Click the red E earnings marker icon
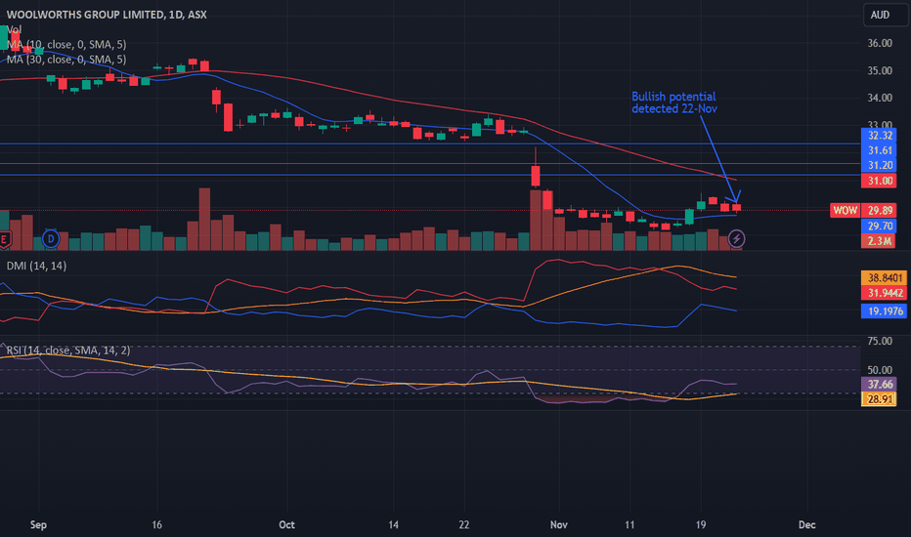 pyautogui.click(x=4, y=239)
